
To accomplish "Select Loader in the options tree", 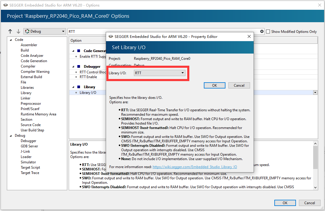I will [26, 157].
